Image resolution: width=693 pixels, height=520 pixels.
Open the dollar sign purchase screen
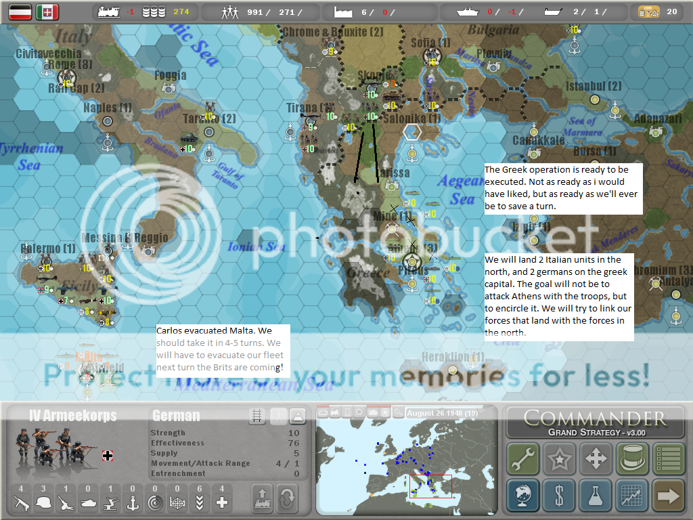click(559, 496)
